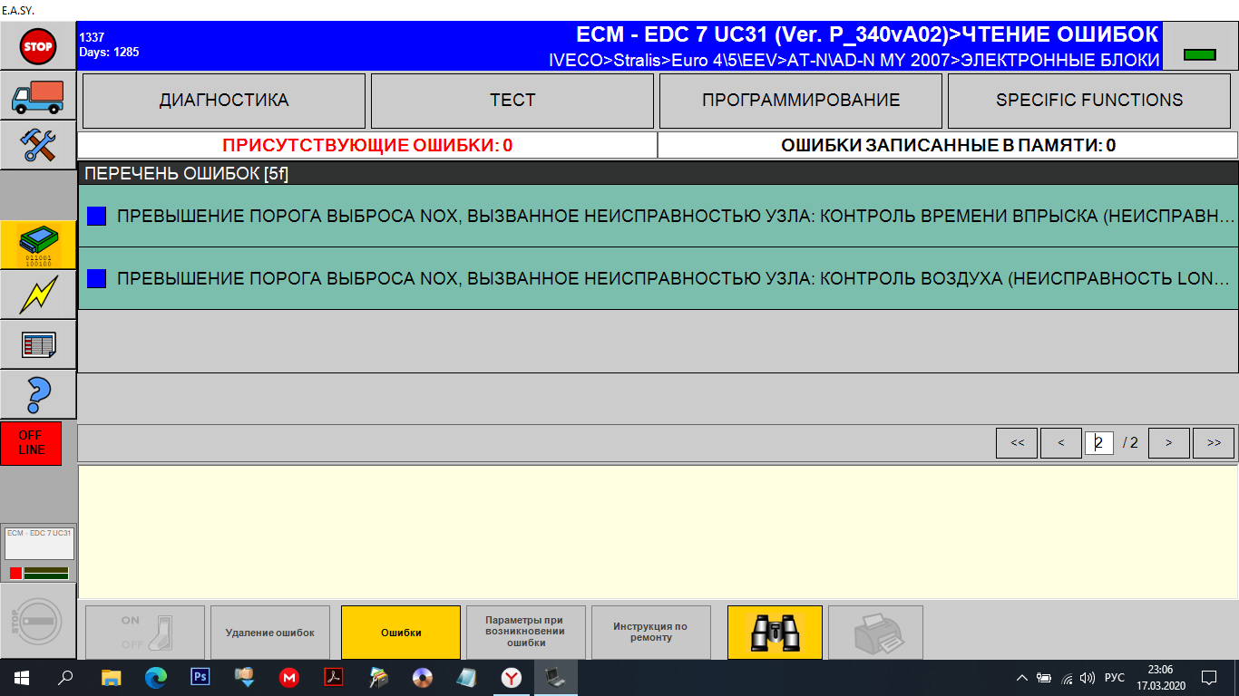This screenshot has width=1239, height=696.
Task: Click the E.A.SY laptop taskbar icon
Action: tap(555, 678)
